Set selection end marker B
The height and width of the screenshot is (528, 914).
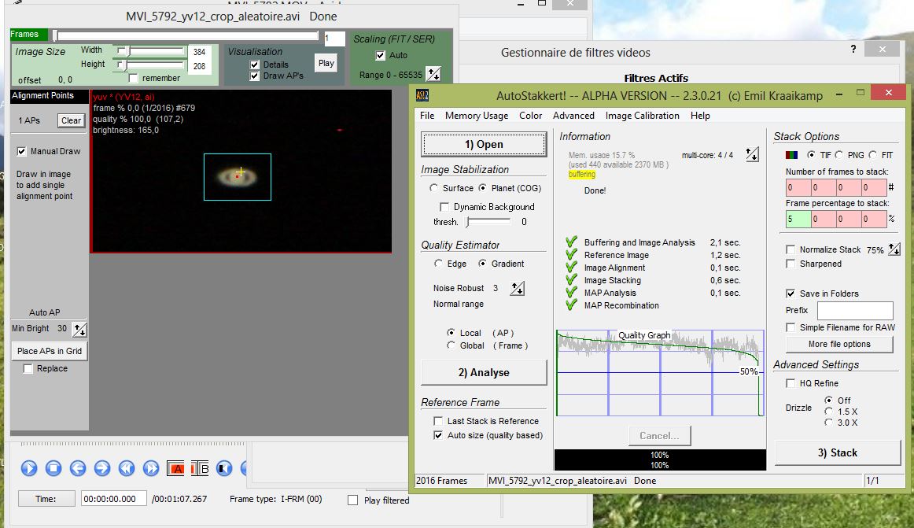[x=200, y=468]
